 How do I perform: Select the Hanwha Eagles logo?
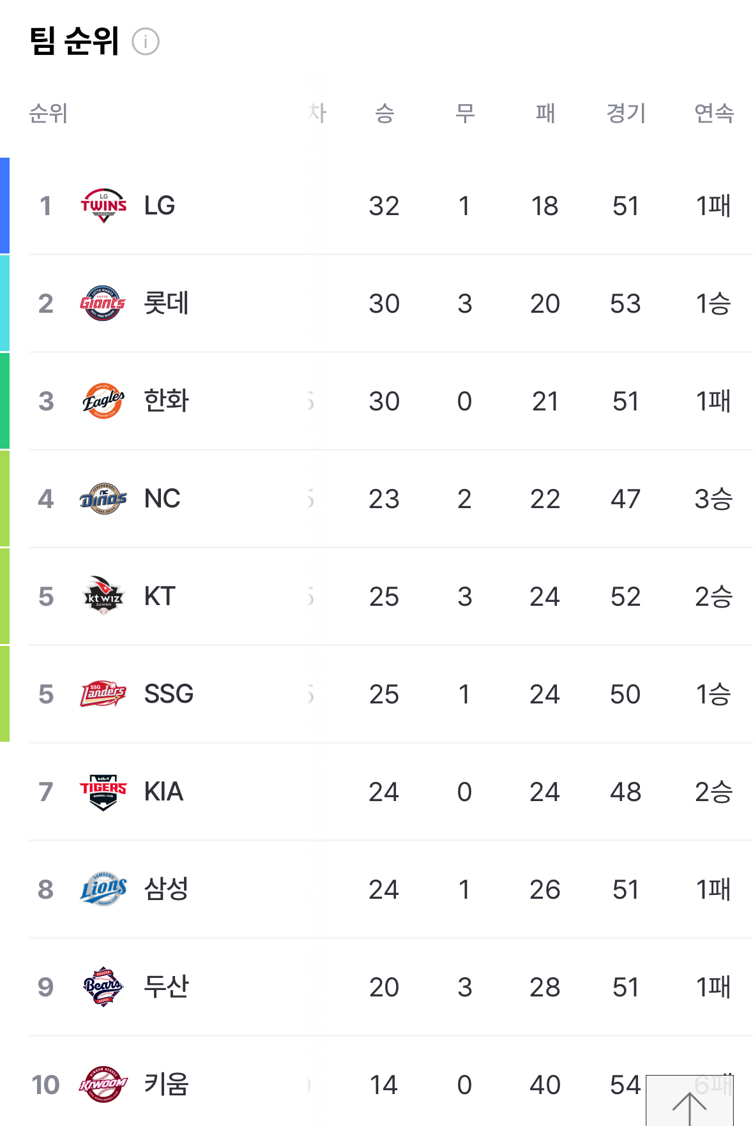[x=103, y=401]
